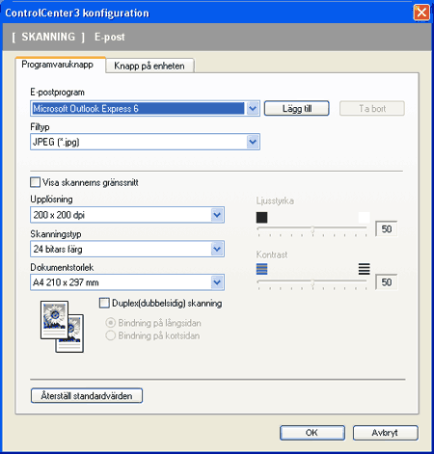Enable Visa skannerns gränssnitt checkbox

[x=35, y=182]
